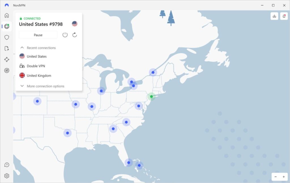Viewport: 290px width, 183px height.
Task: Click the green connected New York pin
Action: tap(152, 96)
